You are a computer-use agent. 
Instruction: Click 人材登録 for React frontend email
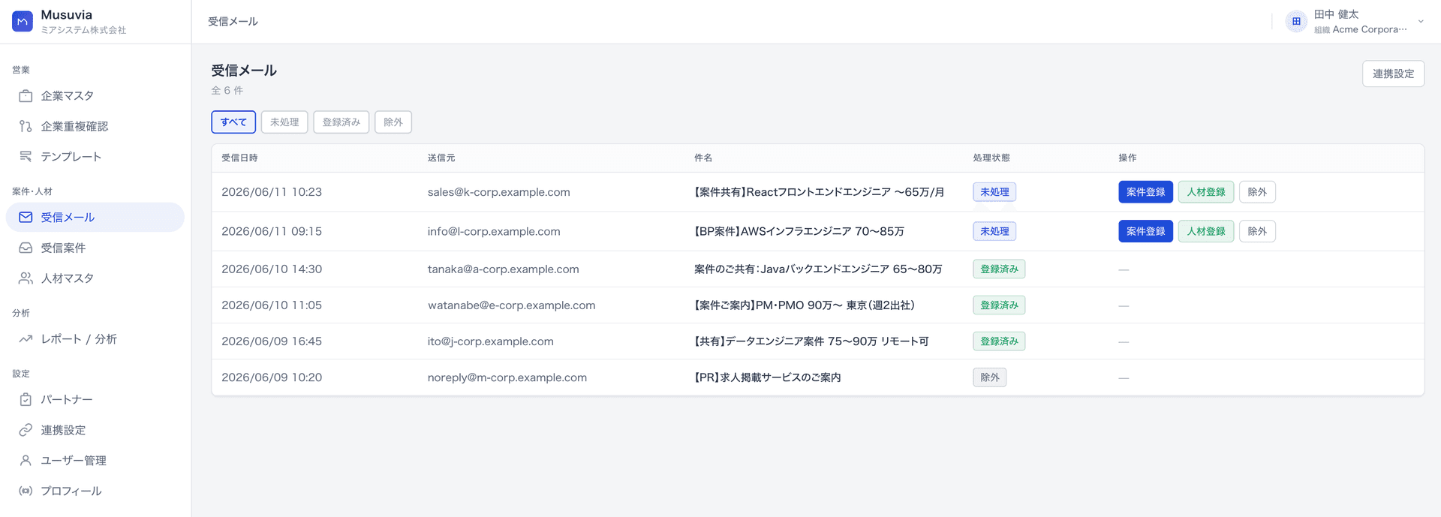click(x=1206, y=192)
